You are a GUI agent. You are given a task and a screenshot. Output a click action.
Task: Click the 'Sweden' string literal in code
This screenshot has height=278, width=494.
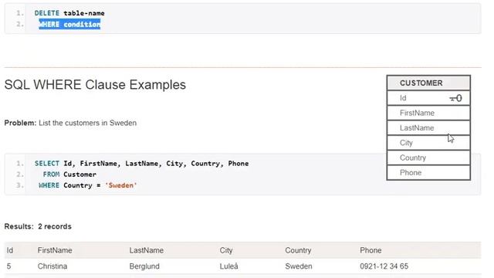tap(121, 185)
